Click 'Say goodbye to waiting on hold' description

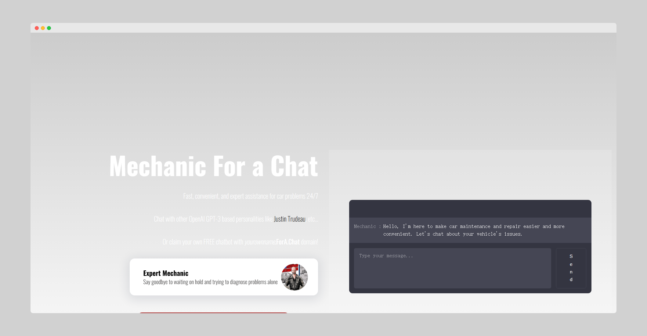coord(210,282)
